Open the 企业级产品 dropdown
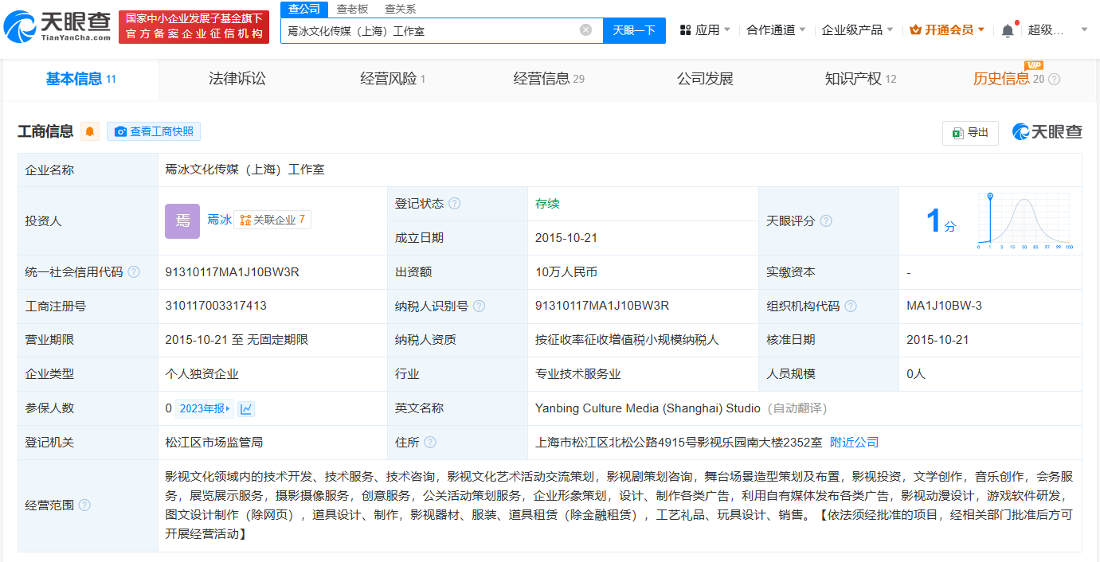Screen dimensions: 1100x562 click(857, 30)
